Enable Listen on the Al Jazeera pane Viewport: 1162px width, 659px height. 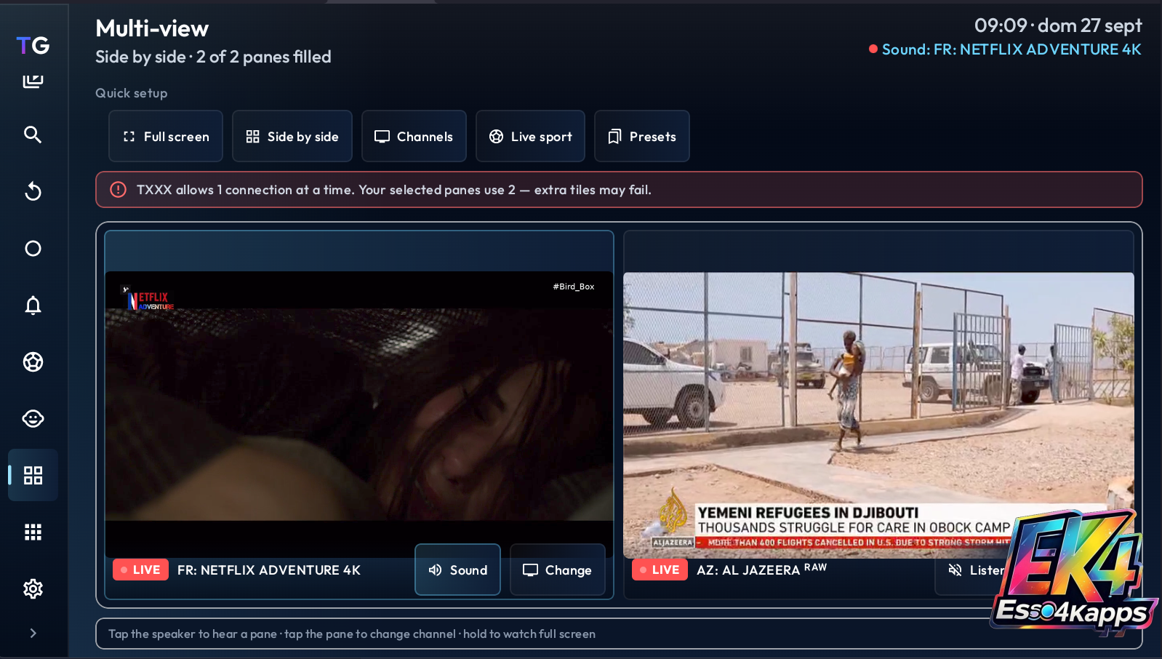pos(977,570)
